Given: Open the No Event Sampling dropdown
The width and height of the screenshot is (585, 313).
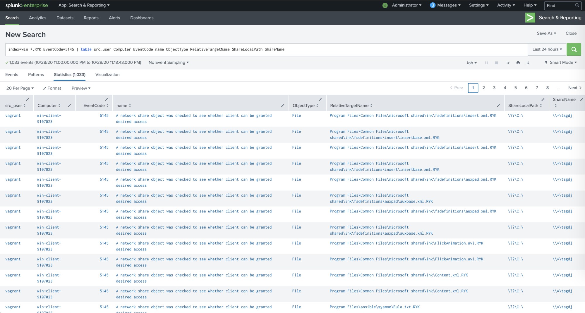Looking at the screenshot, I should [169, 63].
